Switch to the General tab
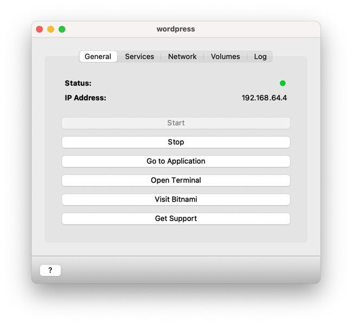Image resolution: width=352 pixels, height=325 pixels. coord(98,56)
